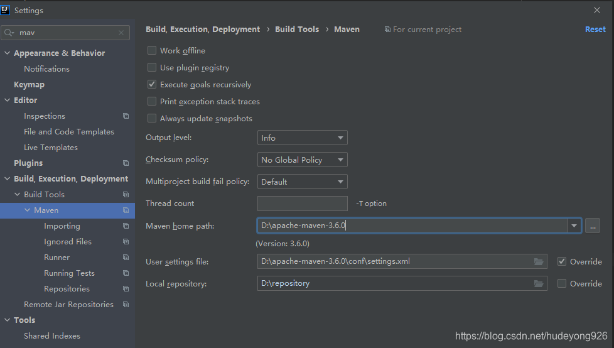Collapse the Editor tree section

(7, 100)
